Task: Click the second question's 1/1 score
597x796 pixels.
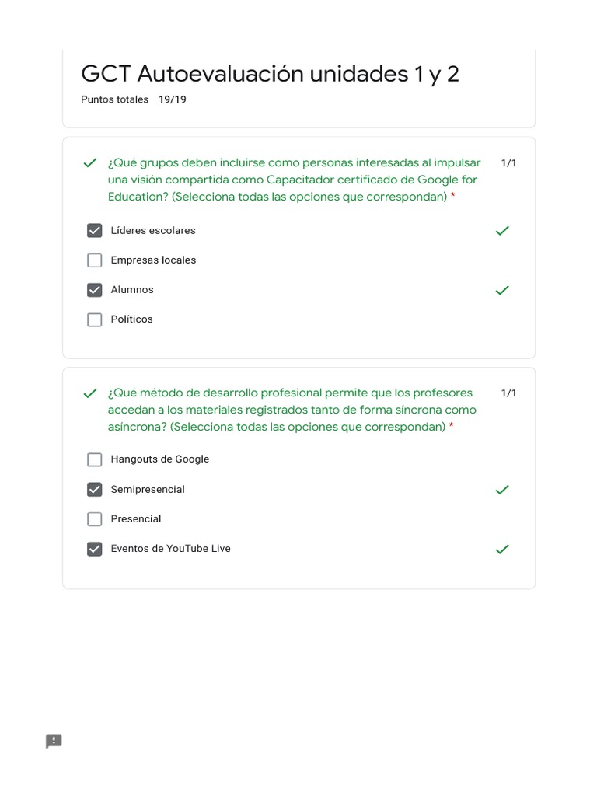Action: (508, 393)
